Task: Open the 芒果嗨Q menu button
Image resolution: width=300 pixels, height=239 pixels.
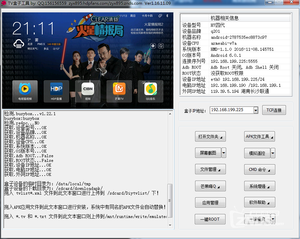Action: (x=210, y=186)
